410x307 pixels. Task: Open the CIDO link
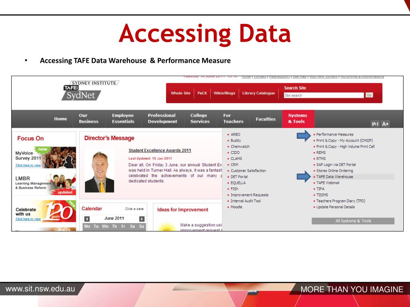[235, 152]
